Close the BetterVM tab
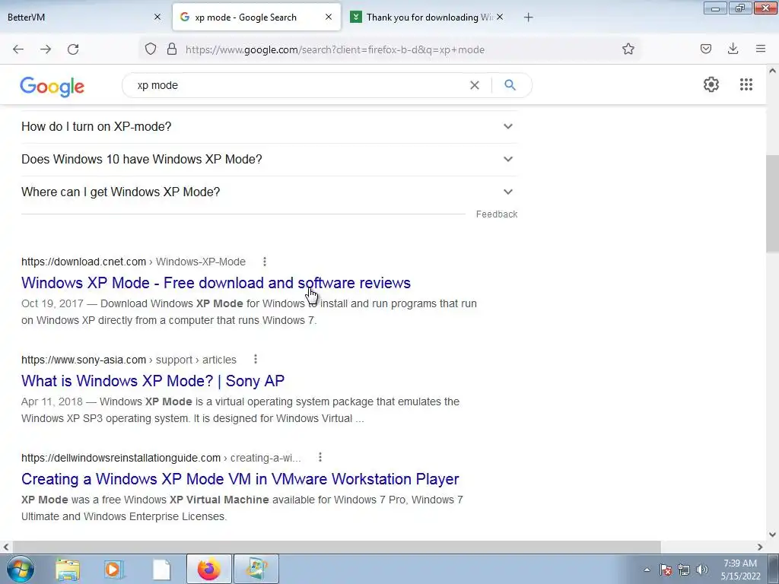Viewport: 779px width, 584px height. point(157,17)
